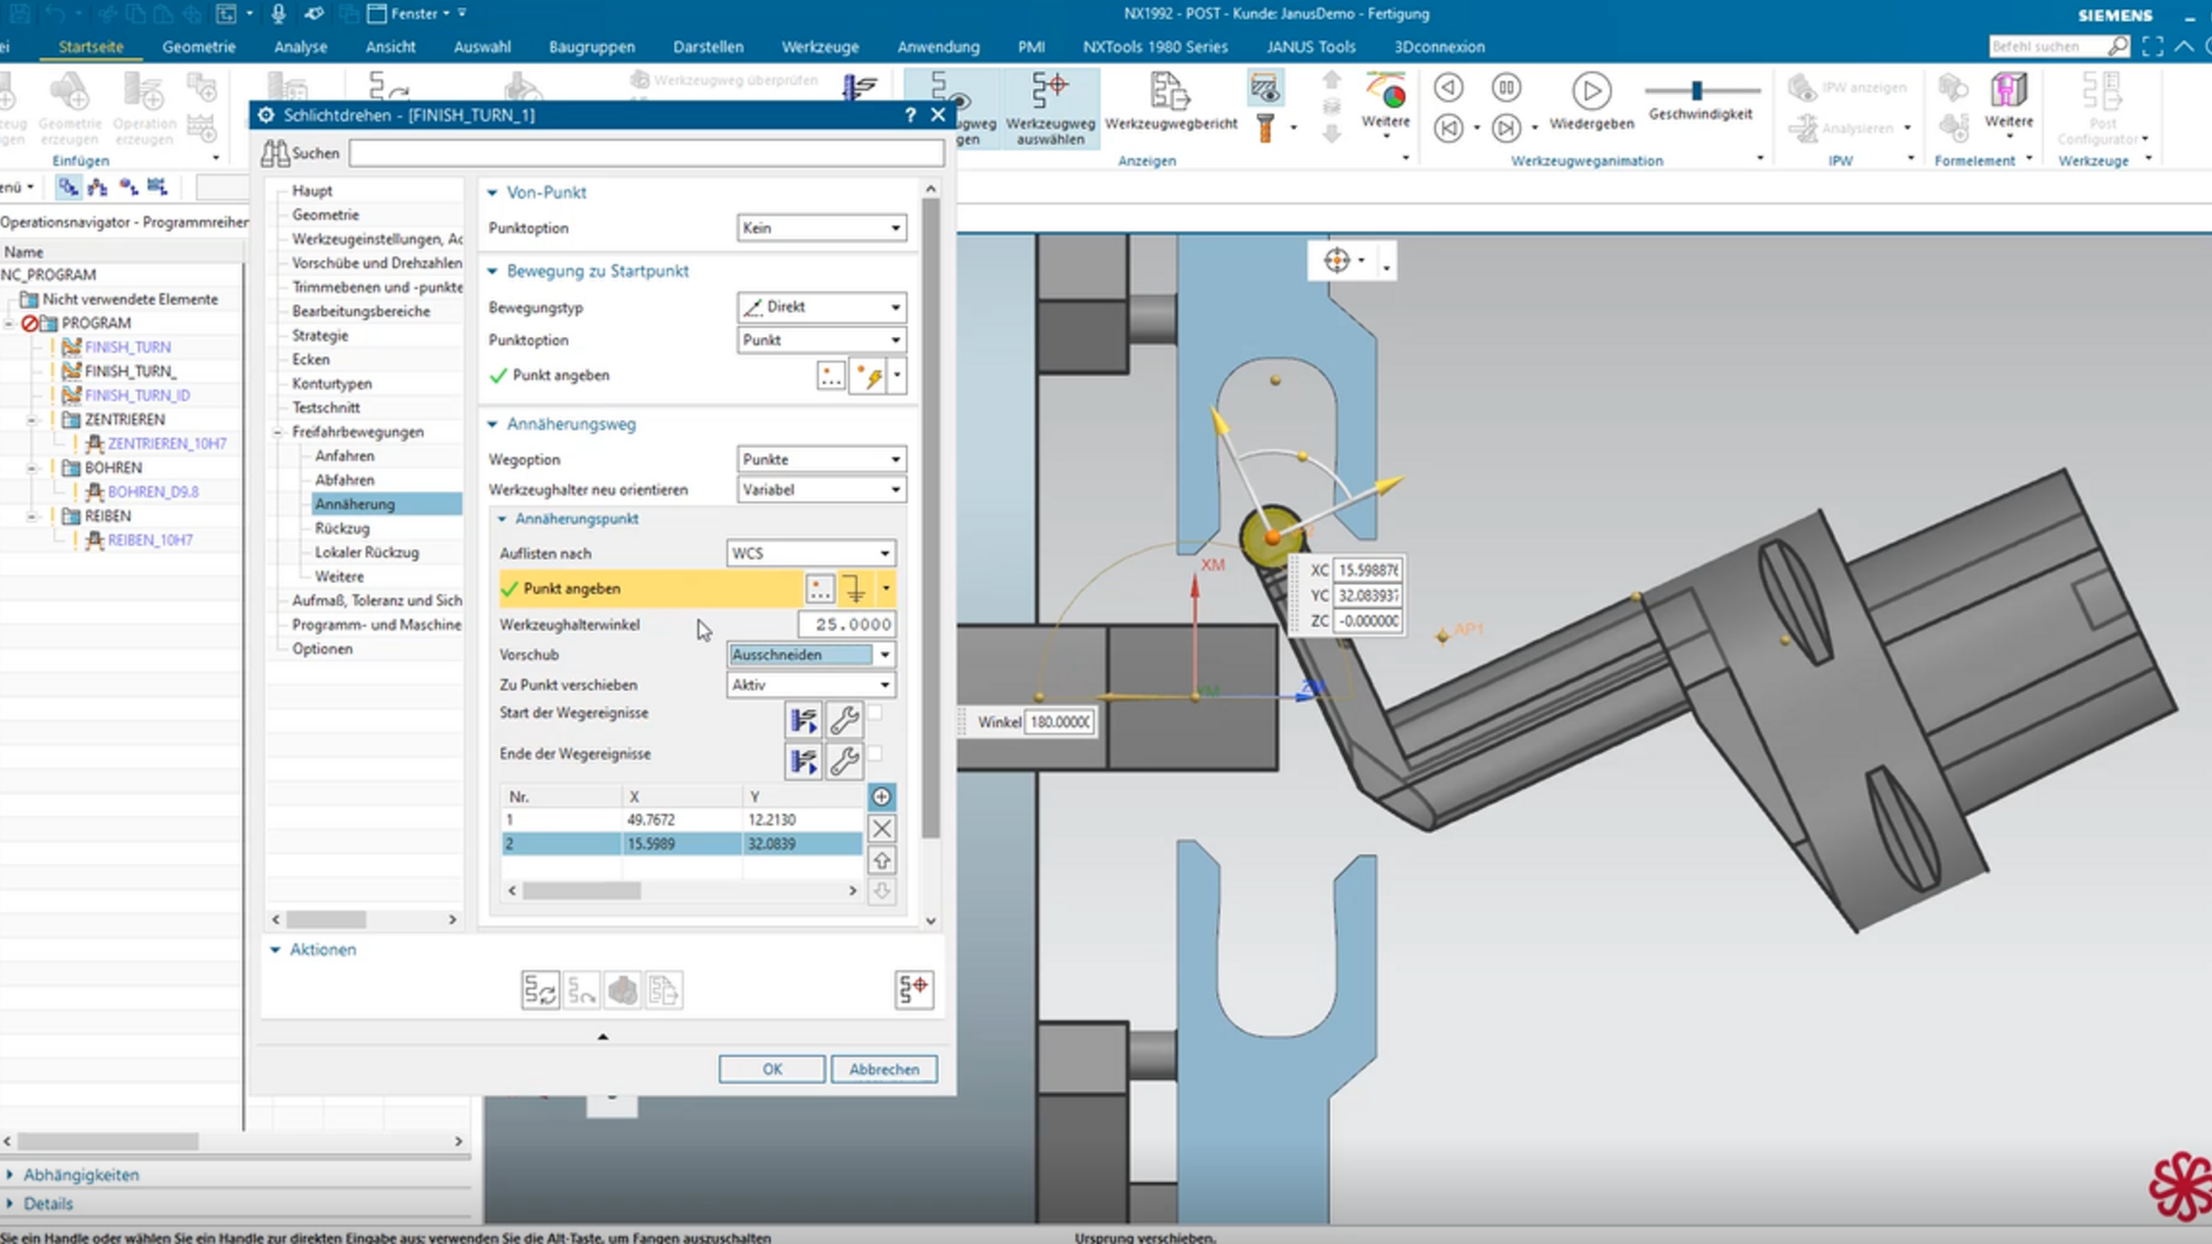Open the Wegoption Punkte dropdown
The image size is (2212, 1244).
tap(822, 460)
